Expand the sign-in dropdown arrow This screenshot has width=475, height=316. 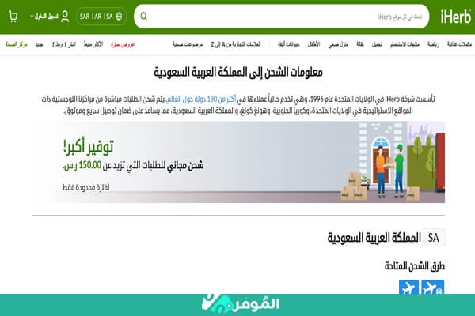pos(32,17)
